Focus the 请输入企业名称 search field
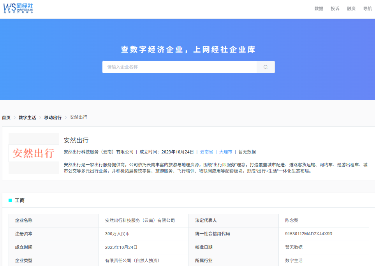 coord(180,67)
